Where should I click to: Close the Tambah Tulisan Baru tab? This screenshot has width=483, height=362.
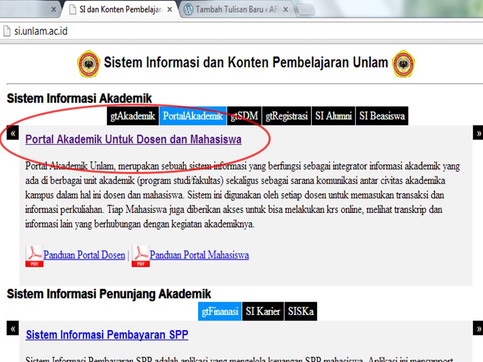(286, 10)
